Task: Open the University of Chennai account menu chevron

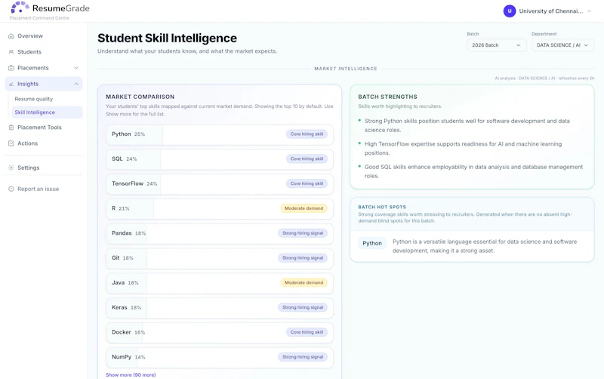Action: pos(589,11)
